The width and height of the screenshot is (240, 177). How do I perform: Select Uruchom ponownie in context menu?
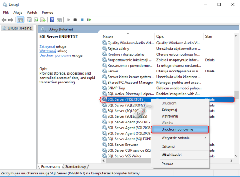[180, 129]
